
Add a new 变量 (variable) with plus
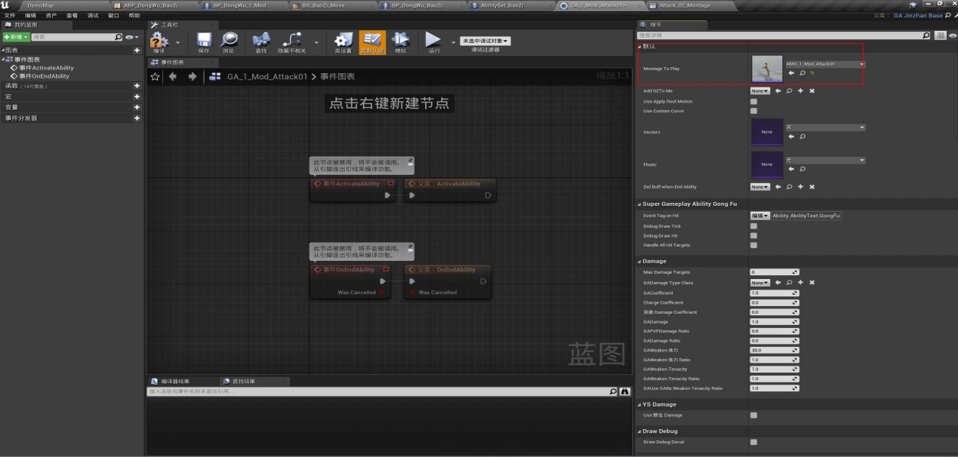click(x=137, y=107)
